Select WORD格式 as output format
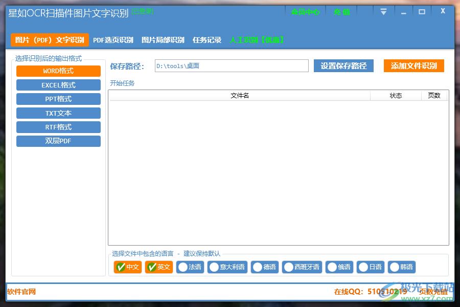 pyautogui.click(x=58, y=71)
